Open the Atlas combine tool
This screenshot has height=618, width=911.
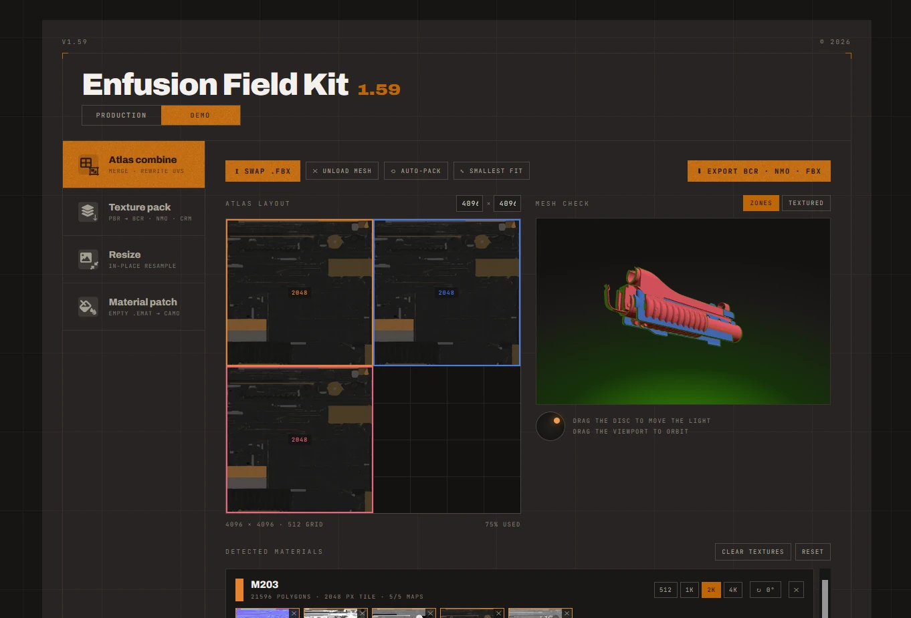click(x=134, y=164)
